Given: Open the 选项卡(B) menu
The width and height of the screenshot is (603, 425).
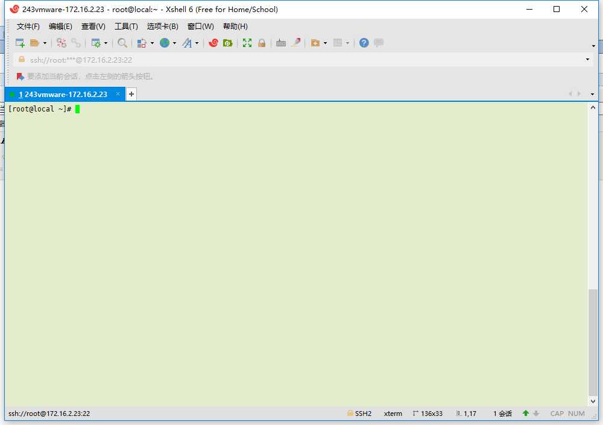Looking at the screenshot, I should point(162,27).
